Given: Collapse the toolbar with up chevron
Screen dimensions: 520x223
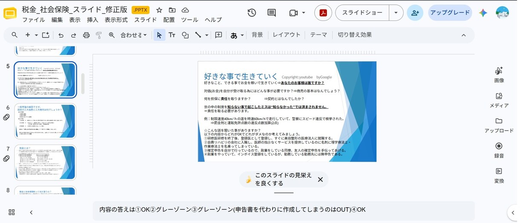Looking at the screenshot, I should pos(464,35).
